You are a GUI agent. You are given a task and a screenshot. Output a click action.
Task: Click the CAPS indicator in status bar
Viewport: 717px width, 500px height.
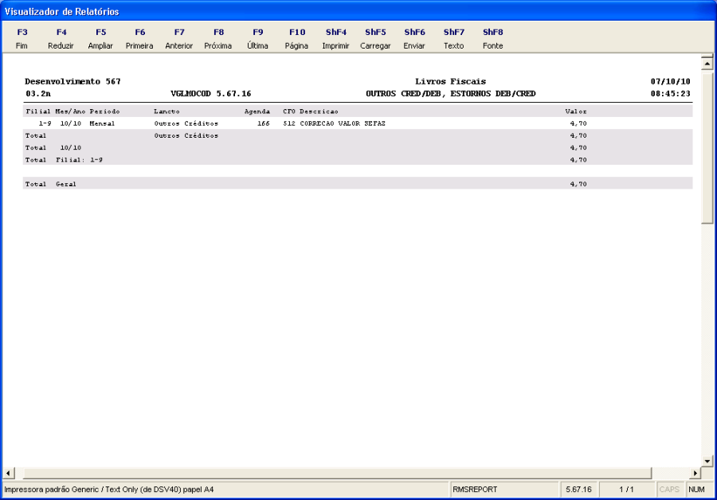669,490
